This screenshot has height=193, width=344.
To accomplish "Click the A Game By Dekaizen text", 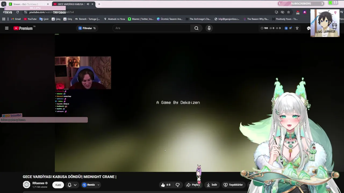I will [178, 102].
